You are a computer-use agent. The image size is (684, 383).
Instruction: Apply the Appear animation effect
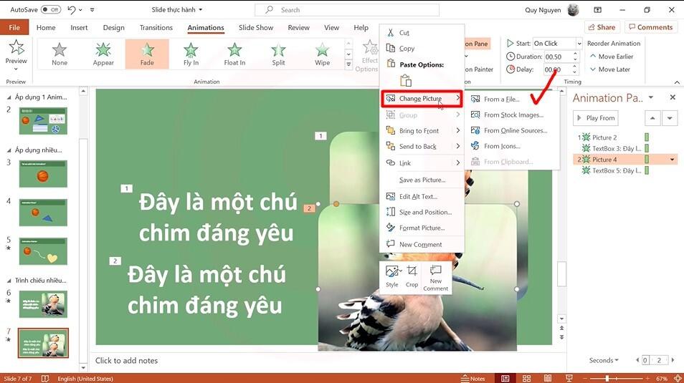pos(103,54)
